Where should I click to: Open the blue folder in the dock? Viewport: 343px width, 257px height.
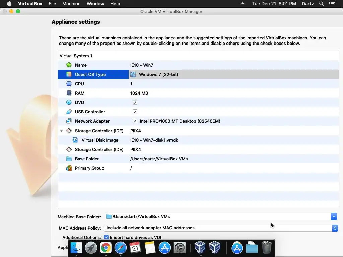[252, 248]
